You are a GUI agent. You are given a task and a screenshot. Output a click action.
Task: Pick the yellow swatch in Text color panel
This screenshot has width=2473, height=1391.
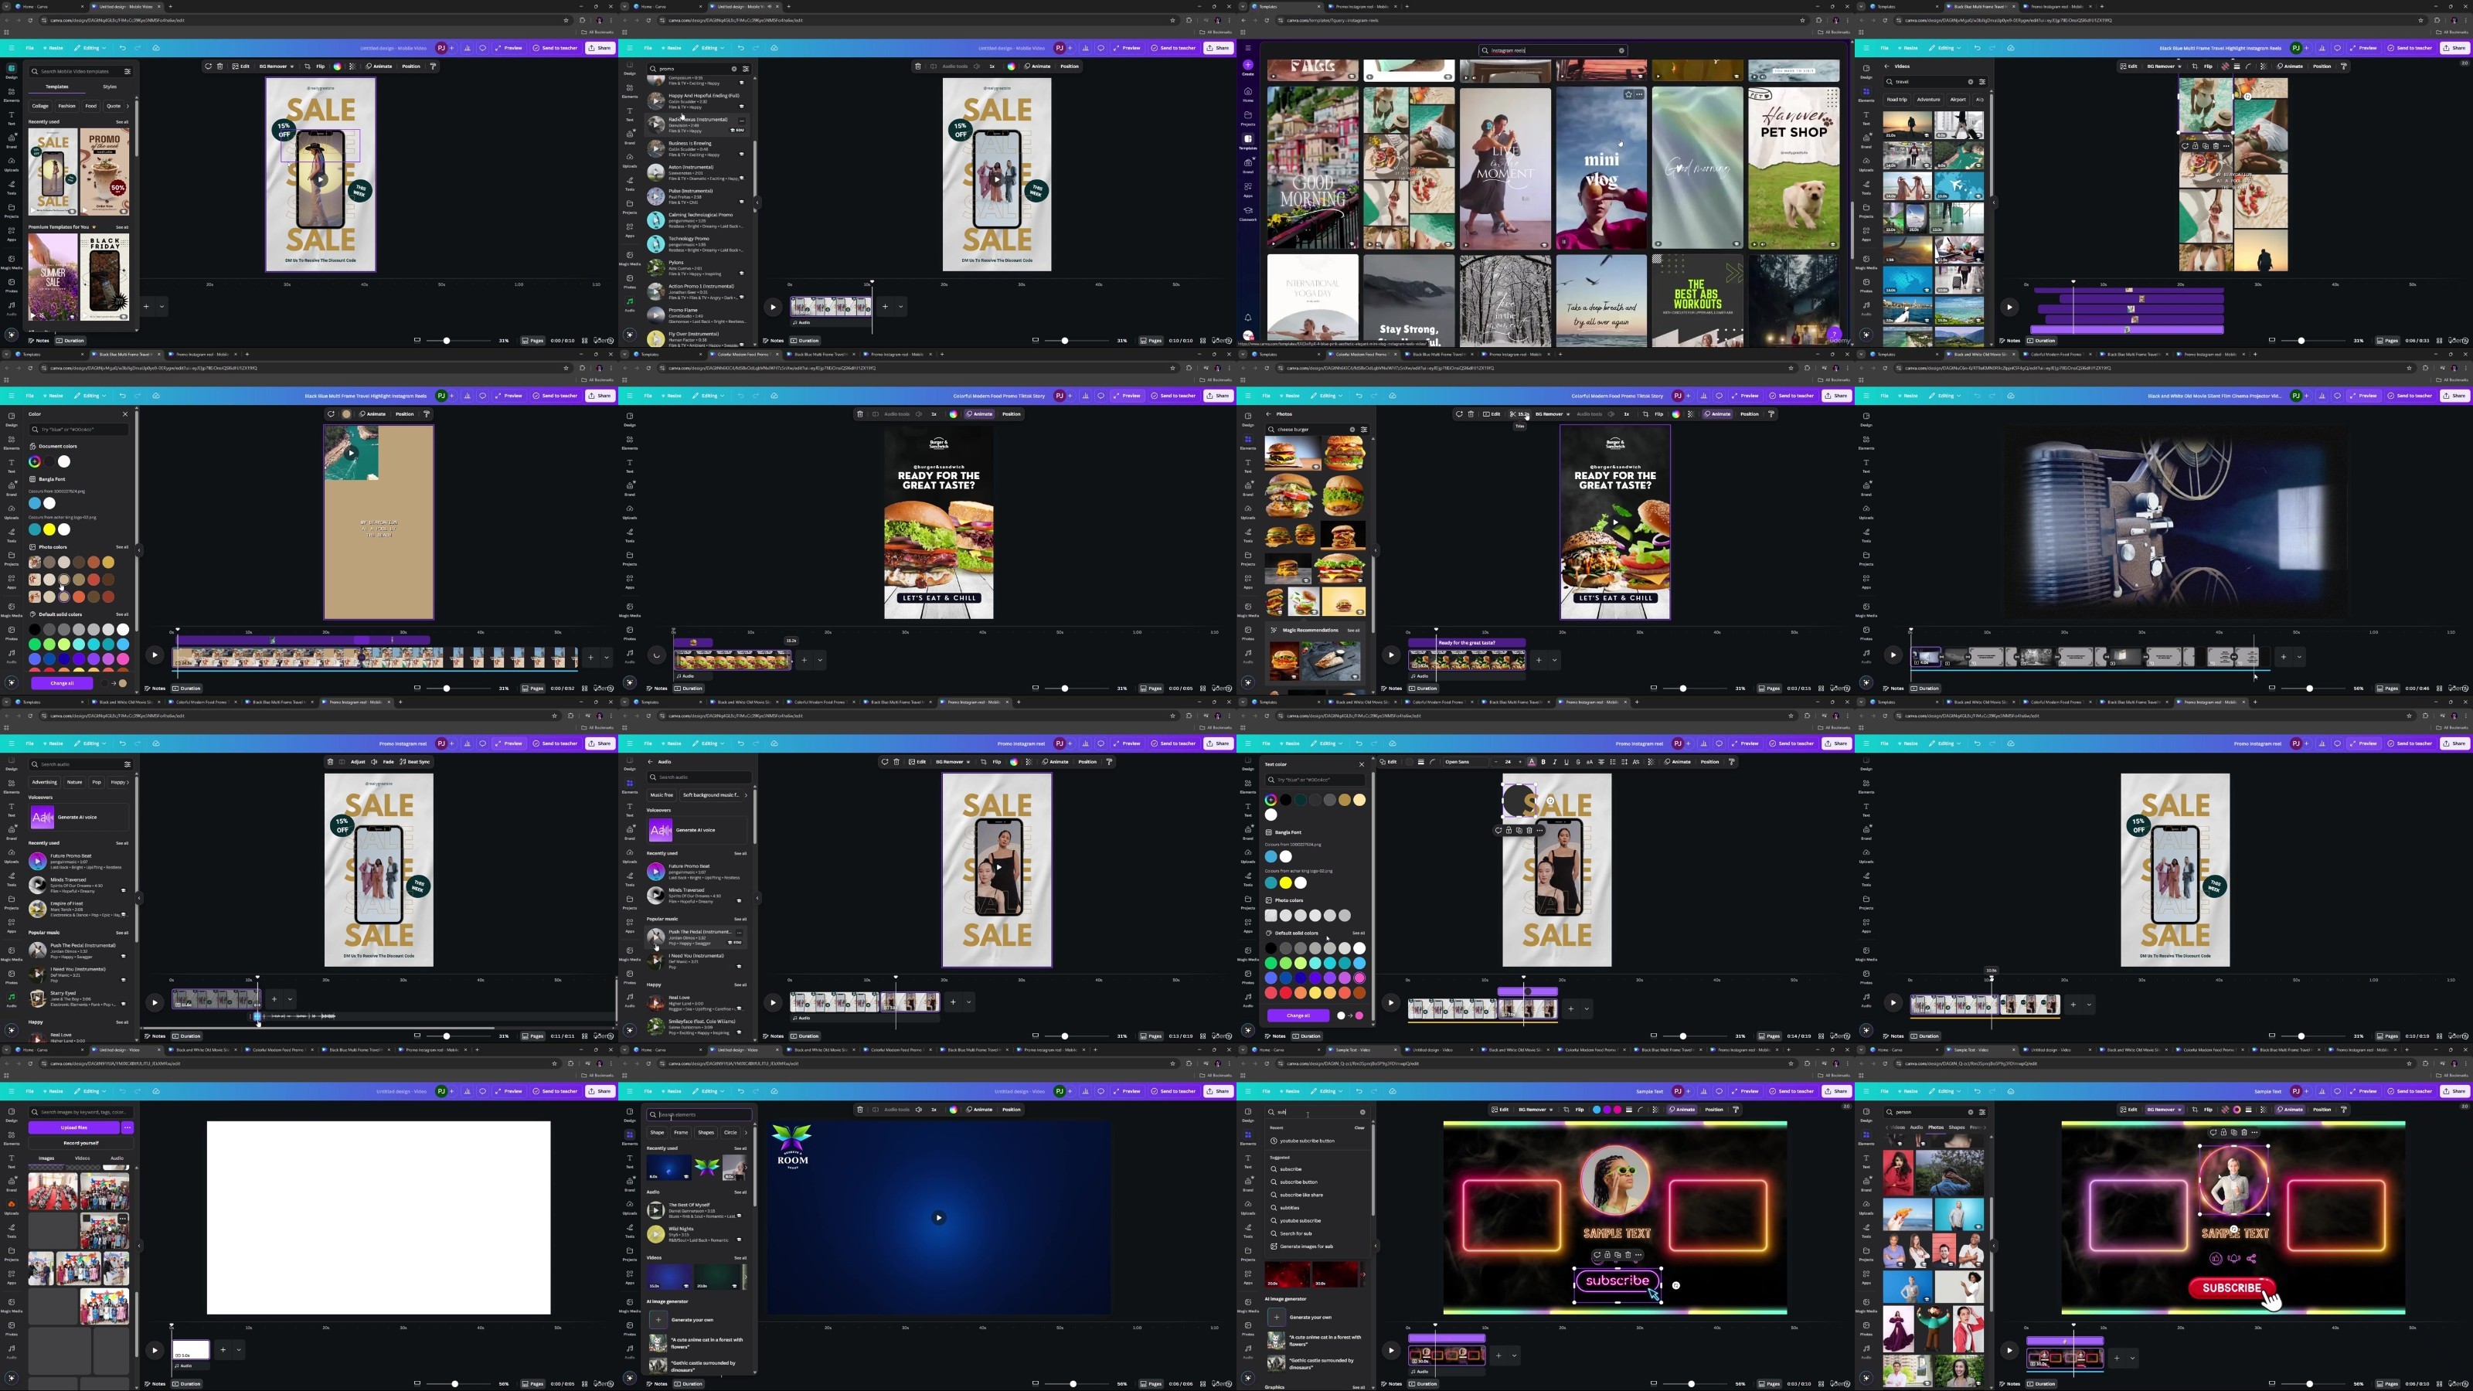pos(1285,883)
